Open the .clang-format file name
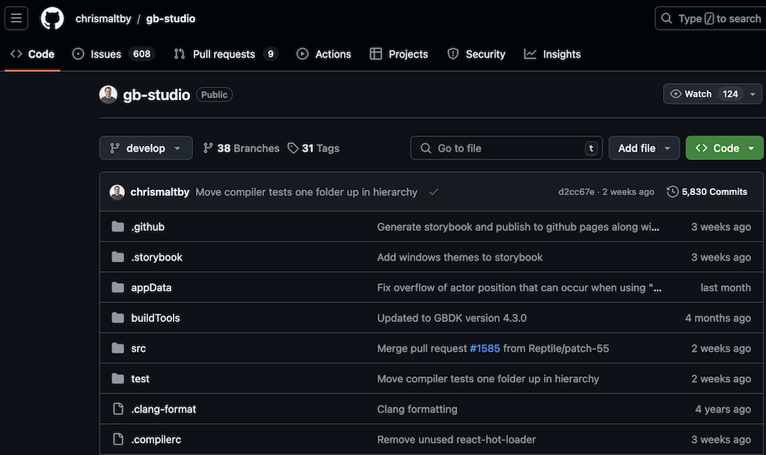The height and width of the screenshot is (455, 766). tap(163, 409)
